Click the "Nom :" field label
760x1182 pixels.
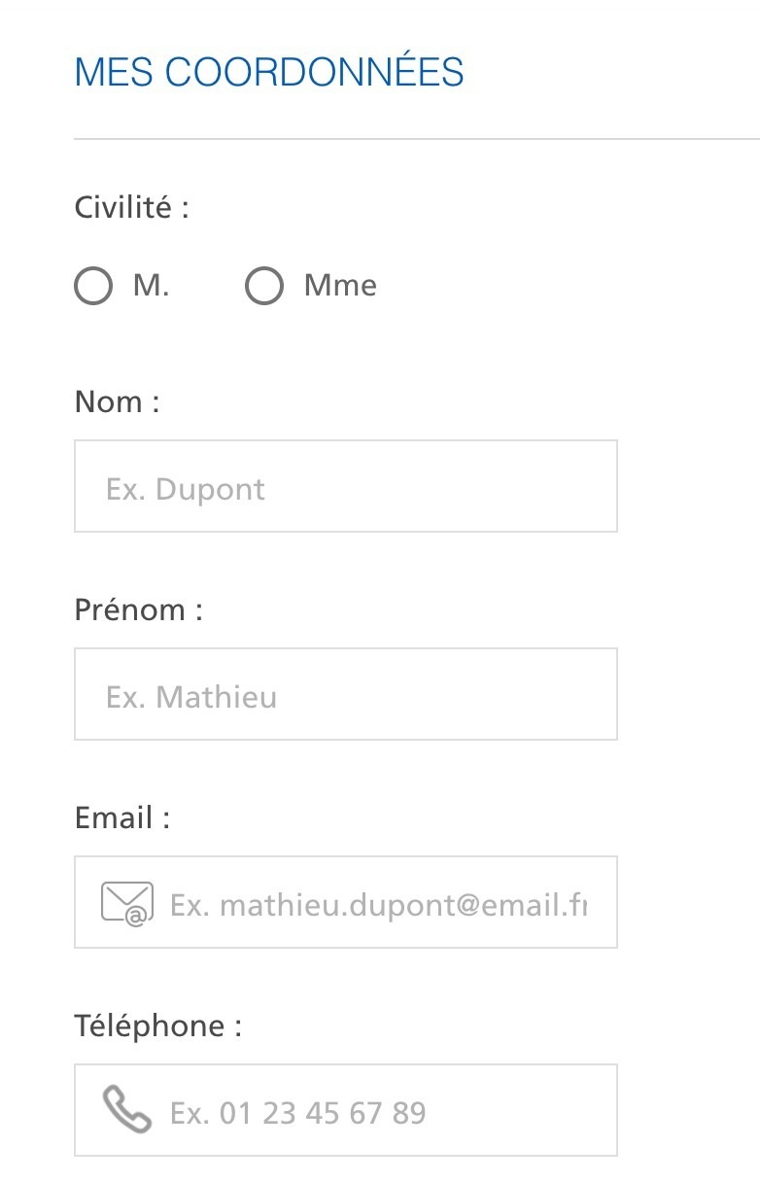[117, 402]
